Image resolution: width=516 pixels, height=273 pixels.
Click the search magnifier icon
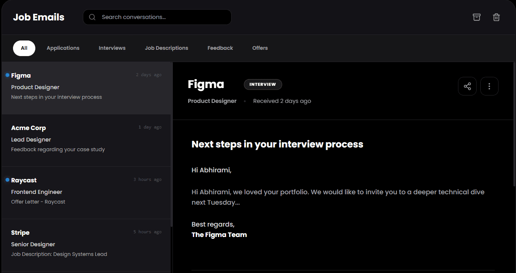pos(93,17)
